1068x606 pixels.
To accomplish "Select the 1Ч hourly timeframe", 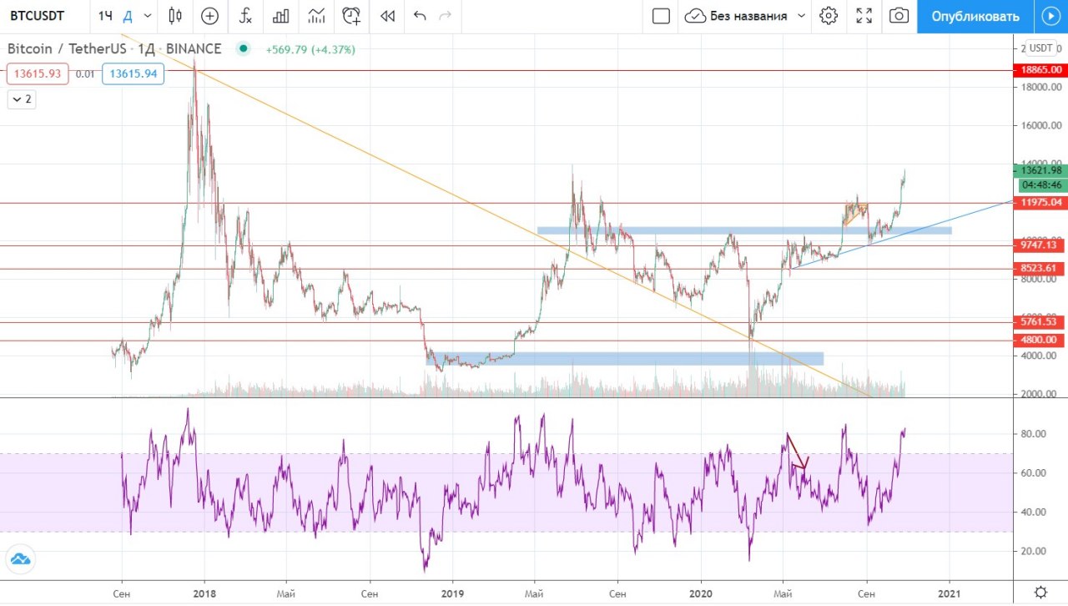I will [x=105, y=16].
